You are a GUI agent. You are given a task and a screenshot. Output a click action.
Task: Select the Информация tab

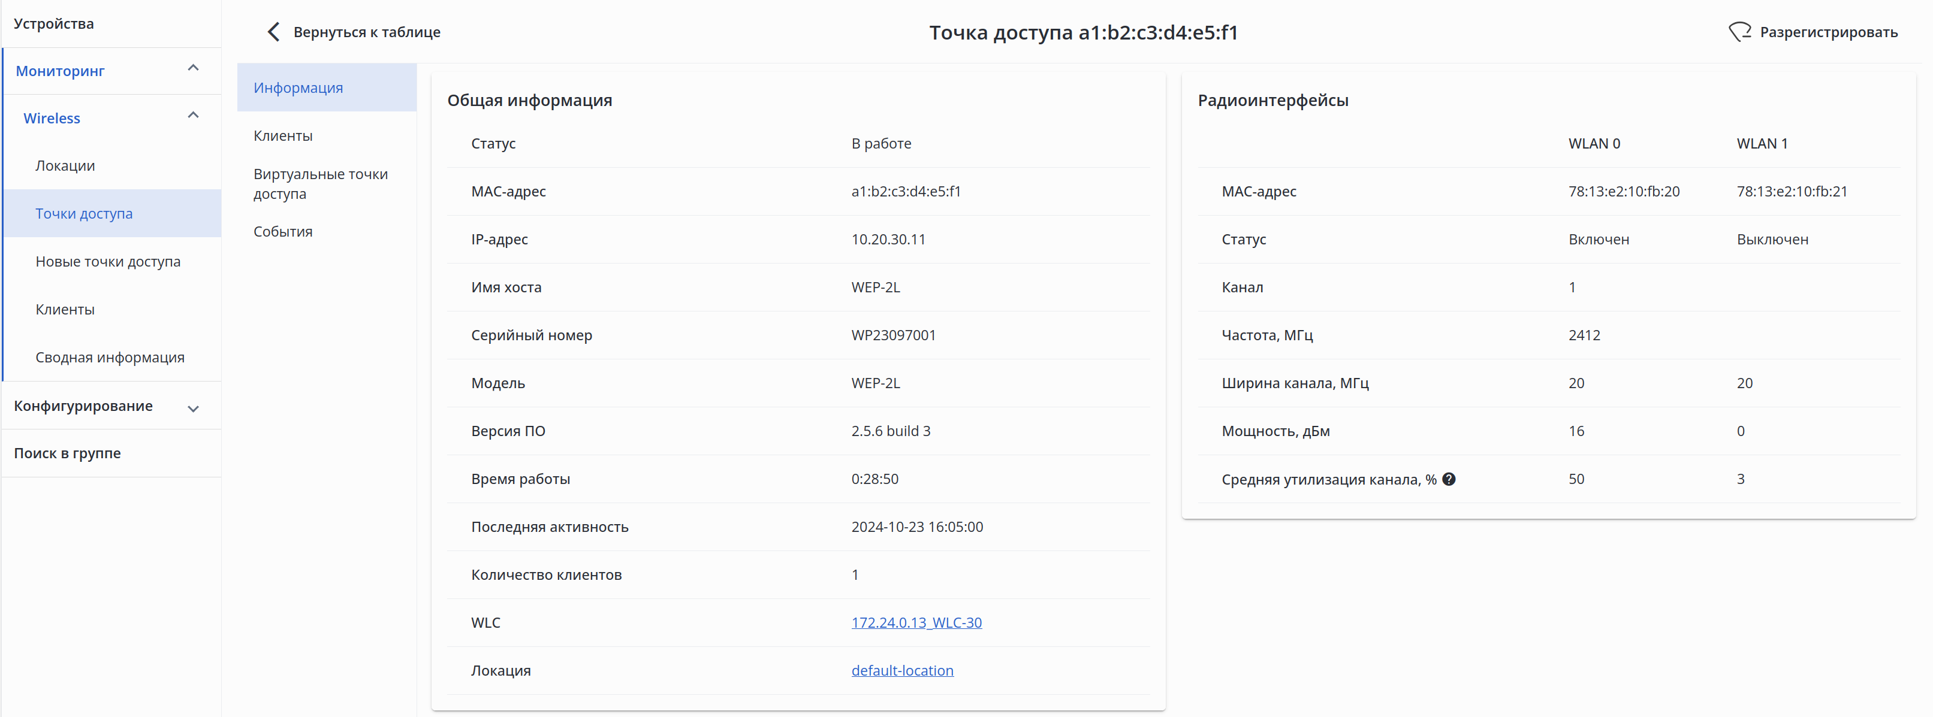[298, 87]
